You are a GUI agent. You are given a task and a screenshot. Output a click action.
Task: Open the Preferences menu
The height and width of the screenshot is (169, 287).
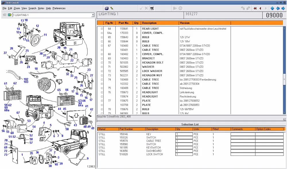59,8
